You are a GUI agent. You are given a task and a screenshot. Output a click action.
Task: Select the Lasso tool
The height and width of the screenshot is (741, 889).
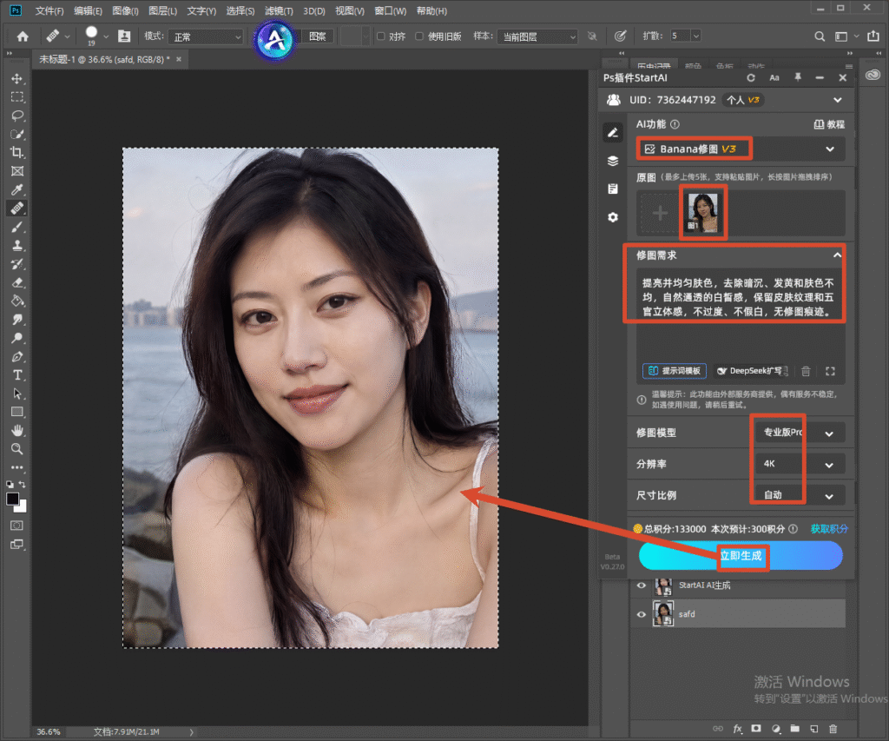[x=17, y=116]
